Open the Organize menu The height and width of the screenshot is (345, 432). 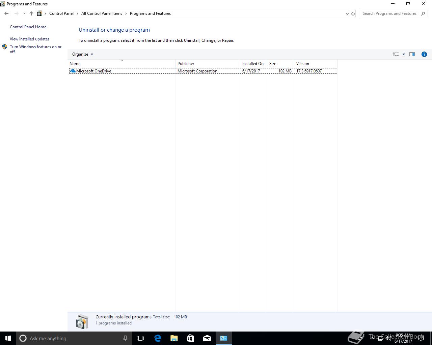point(83,54)
